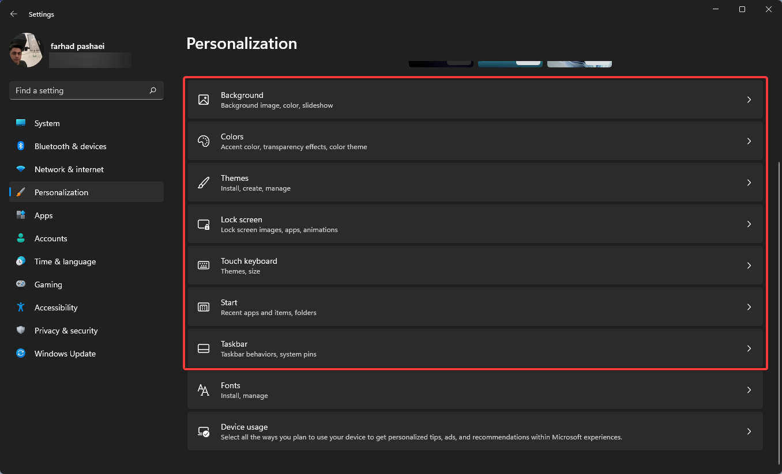Click the back arrow button
This screenshot has width=782, height=474.
point(13,14)
